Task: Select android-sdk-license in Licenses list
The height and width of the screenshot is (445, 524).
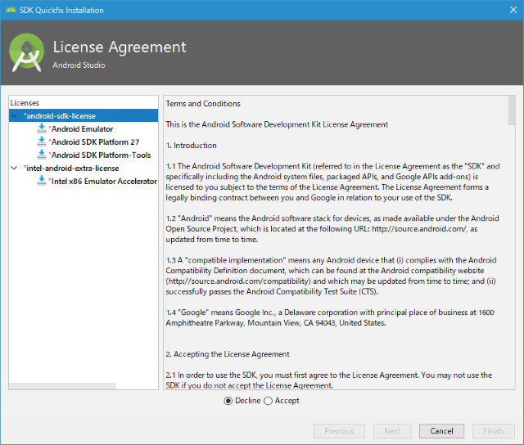Action: 84,115
